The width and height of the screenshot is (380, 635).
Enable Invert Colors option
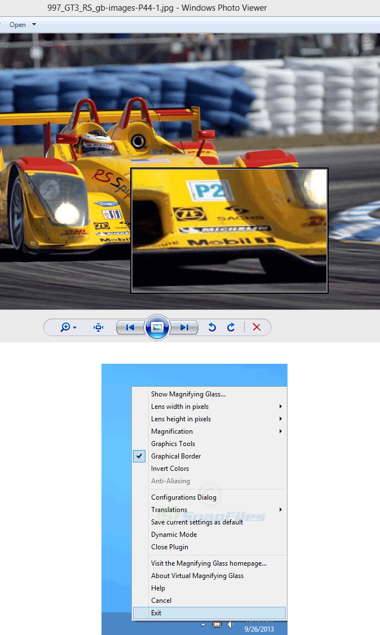(170, 469)
